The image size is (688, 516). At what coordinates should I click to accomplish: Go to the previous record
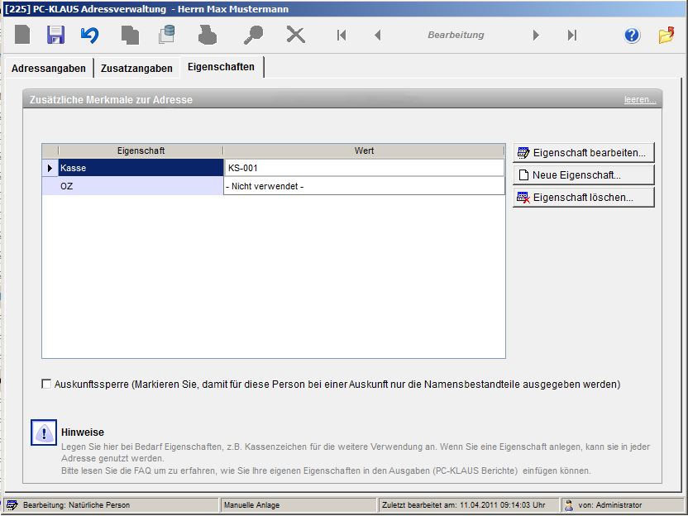click(x=378, y=35)
